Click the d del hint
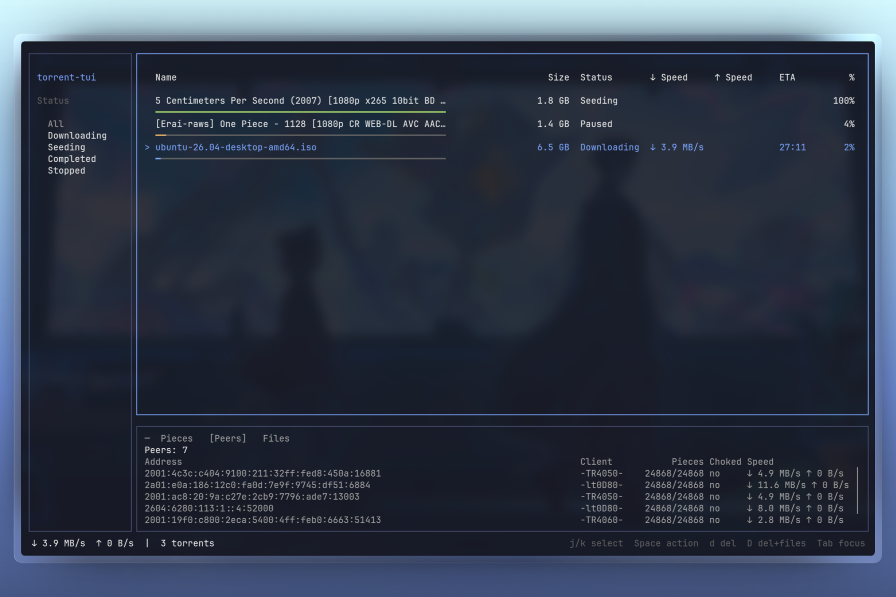 [x=722, y=543]
